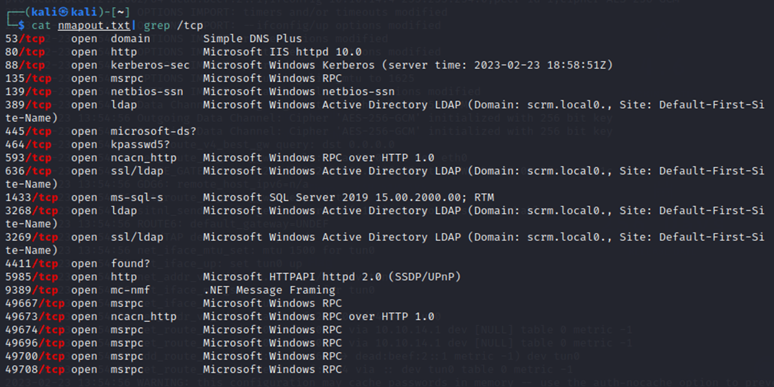Click the mc-nmf service name
The height and width of the screenshot is (387, 774).
click(x=130, y=290)
